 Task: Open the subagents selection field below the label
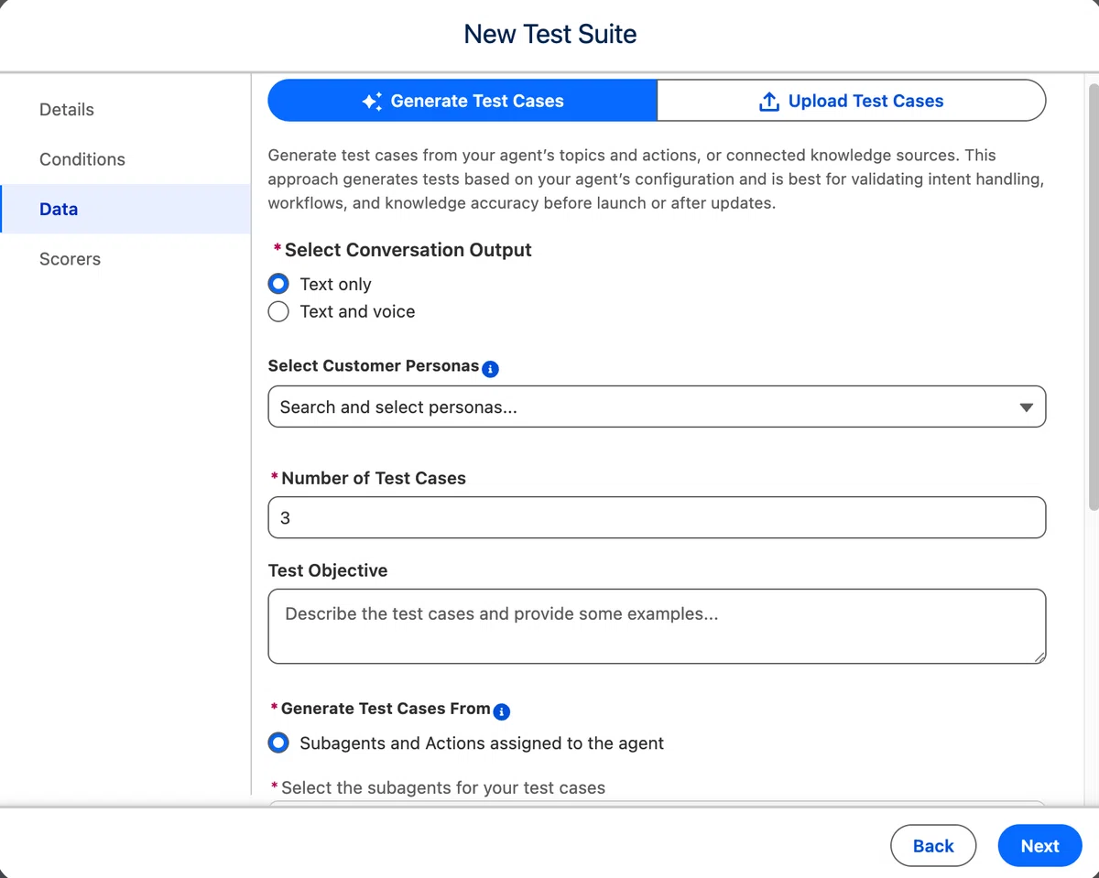click(x=657, y=804)
